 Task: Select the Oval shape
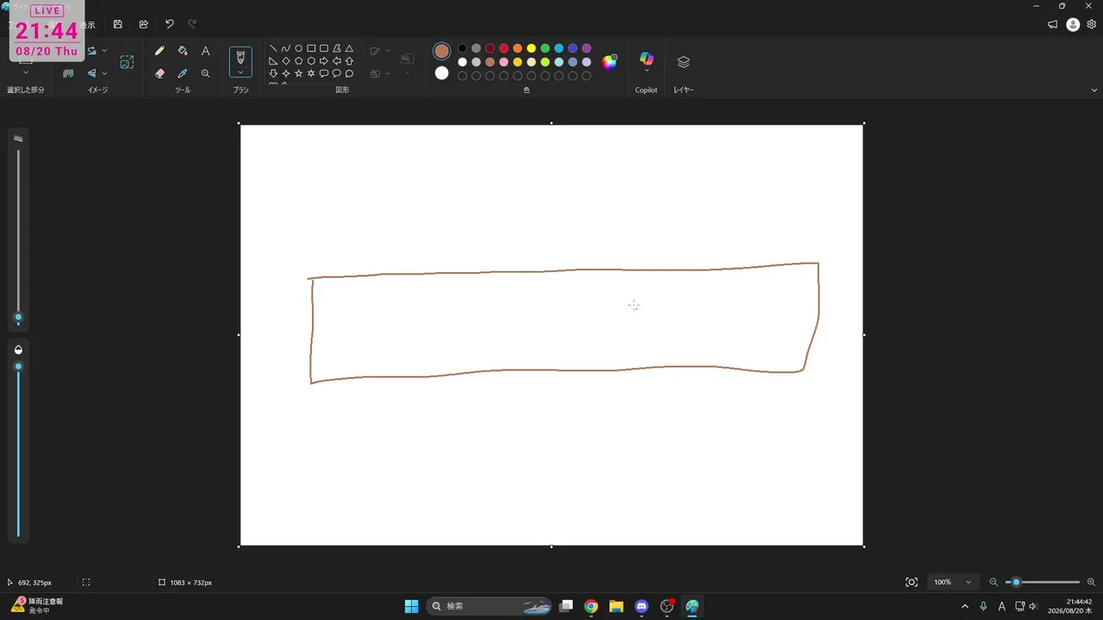(299, 49)
